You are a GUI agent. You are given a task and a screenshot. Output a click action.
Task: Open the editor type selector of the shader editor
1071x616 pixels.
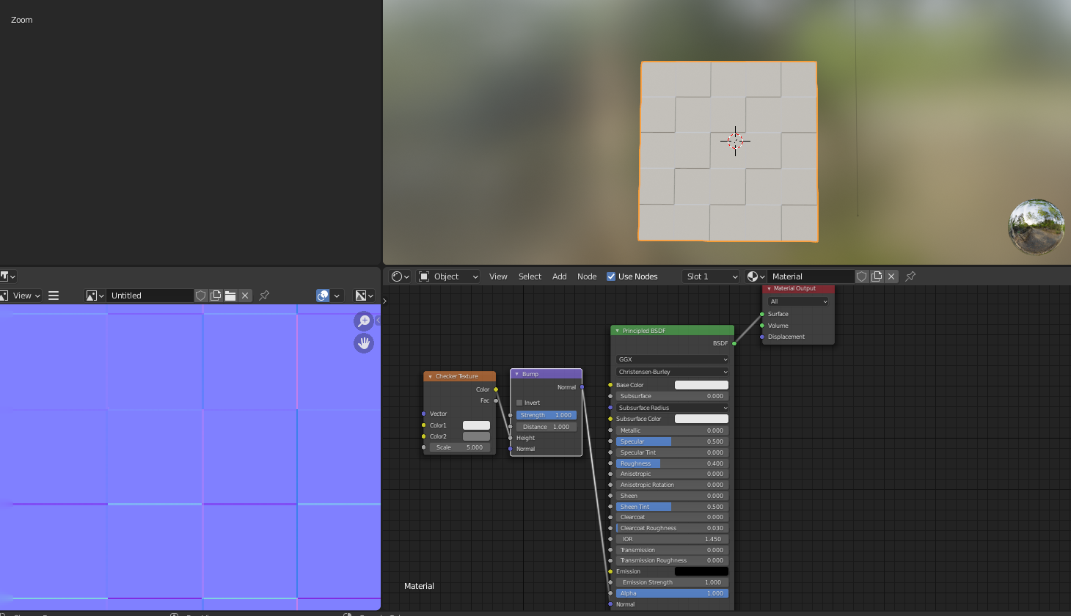[x=398, y=276]
